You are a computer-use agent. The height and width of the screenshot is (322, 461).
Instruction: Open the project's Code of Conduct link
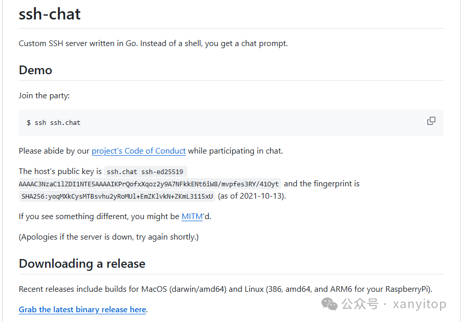point(139,151)
